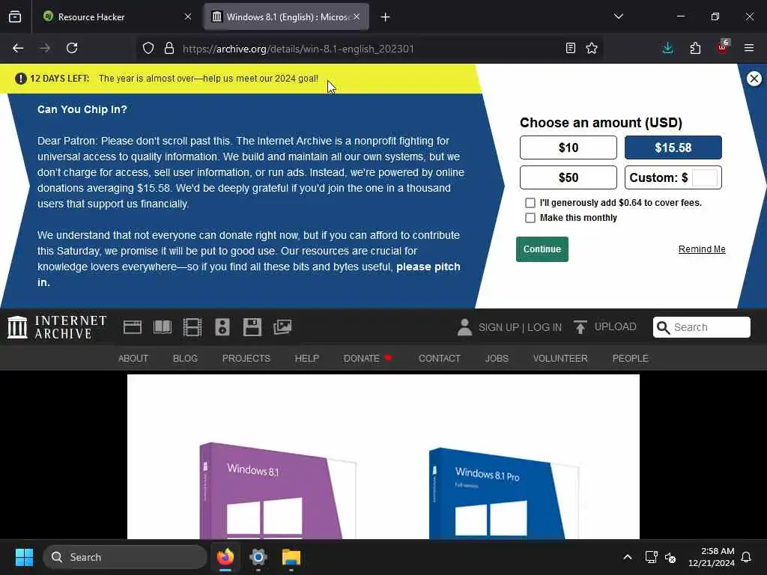767x575 pixels.
Task: Check the add $0.64 to cover fees box
Action: click(x=530, y=202)
